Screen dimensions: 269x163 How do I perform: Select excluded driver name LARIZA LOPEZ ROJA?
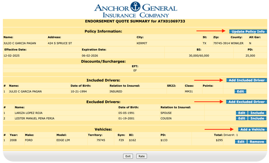[29, 113]
